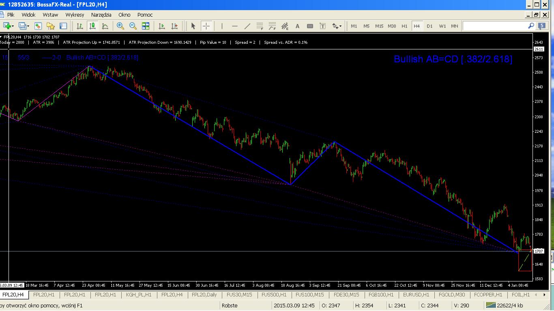Expand the new chart dropdown arrow
Viewport: 554px width, 311px height.
pos(13,26)
